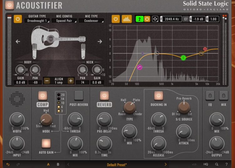Toggle the mic module power button
The width and height of the screenshot is (235, 168).
(18, 19)
